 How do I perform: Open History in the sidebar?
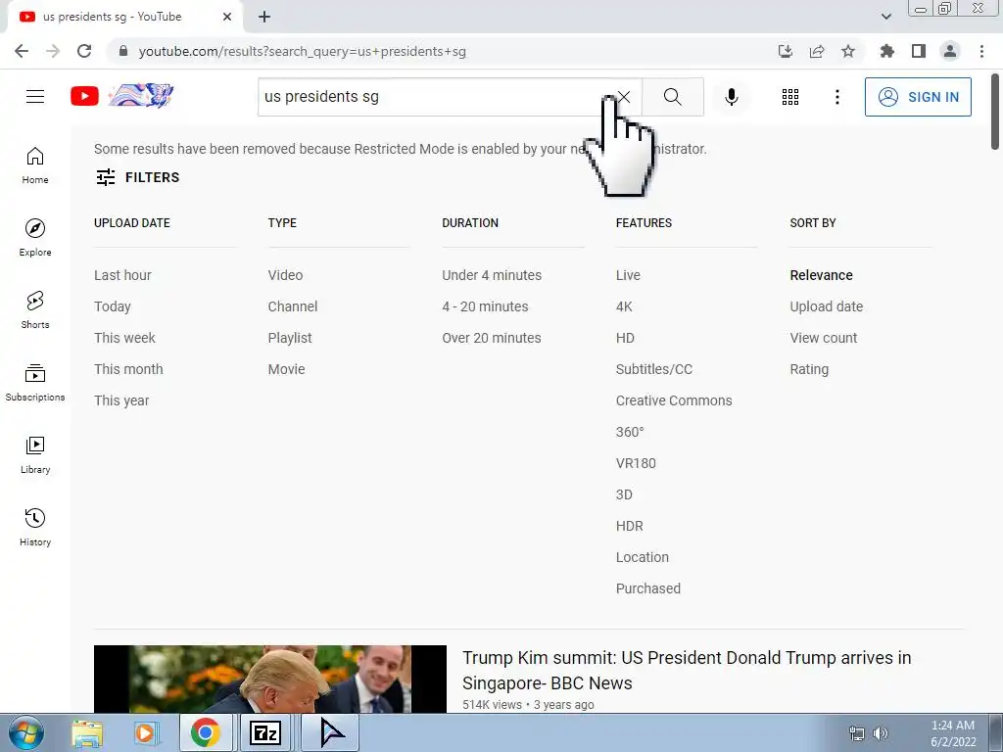(35, 527)
